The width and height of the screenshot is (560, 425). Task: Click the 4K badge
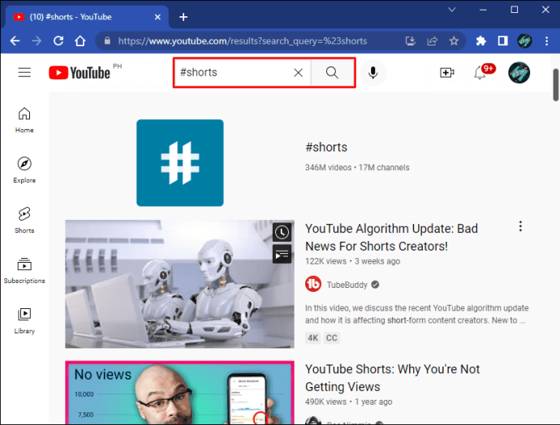coord(312,338)
